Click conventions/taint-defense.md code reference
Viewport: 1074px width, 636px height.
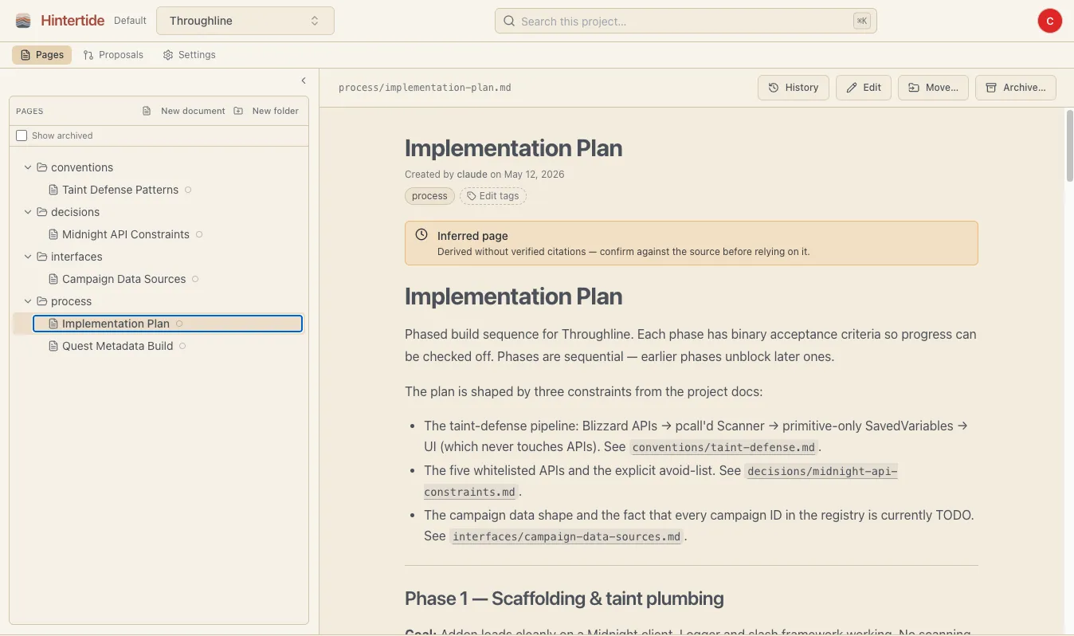click(x=724, y=447)
